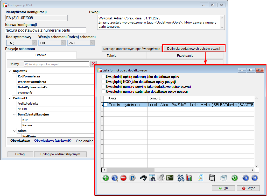Click the bar chart icon
Viewport: 267px width, 196px height.
click(188, 178)
